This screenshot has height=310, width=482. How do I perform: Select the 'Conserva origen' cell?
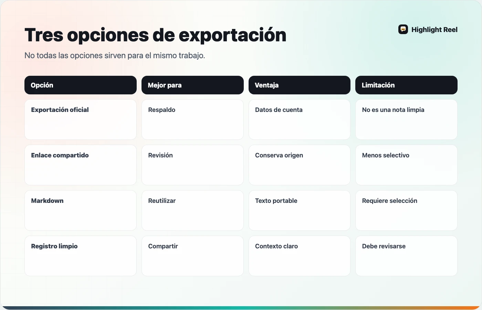[300, 165]
